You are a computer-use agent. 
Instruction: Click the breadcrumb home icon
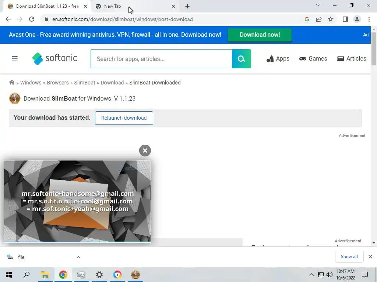pyautogui.click(x=11, y=83)
